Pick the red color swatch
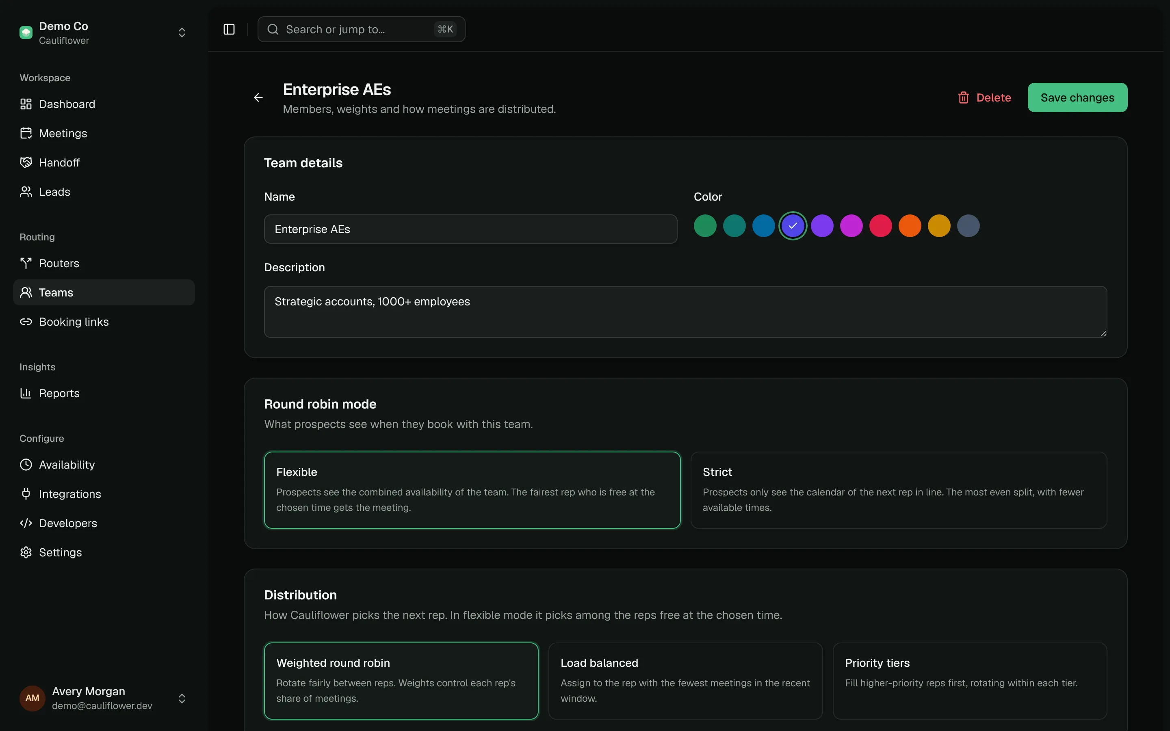 coord(880,226)
